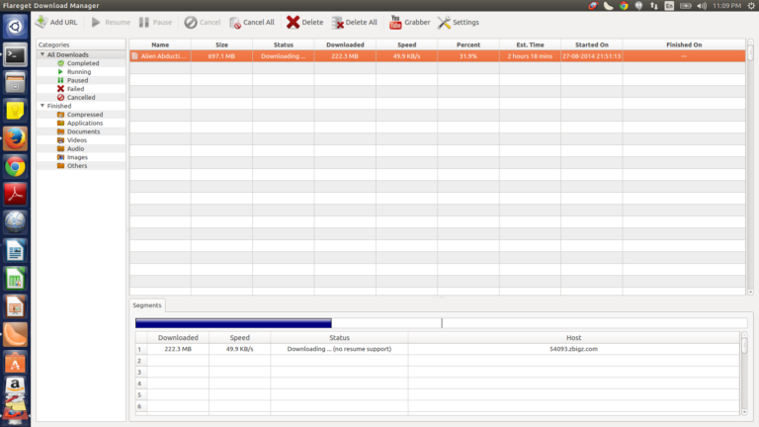Collapse the All Downloads tree node
Image resolution: width=759 pixels, height=427 pixels.
pos(42,54)
